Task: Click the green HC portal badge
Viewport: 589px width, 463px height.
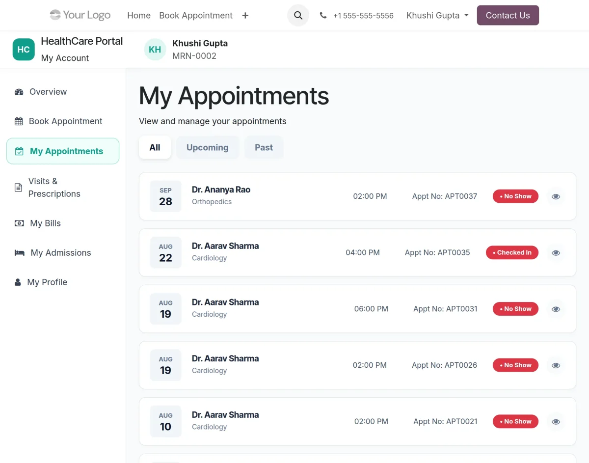Action: (24, 50)
